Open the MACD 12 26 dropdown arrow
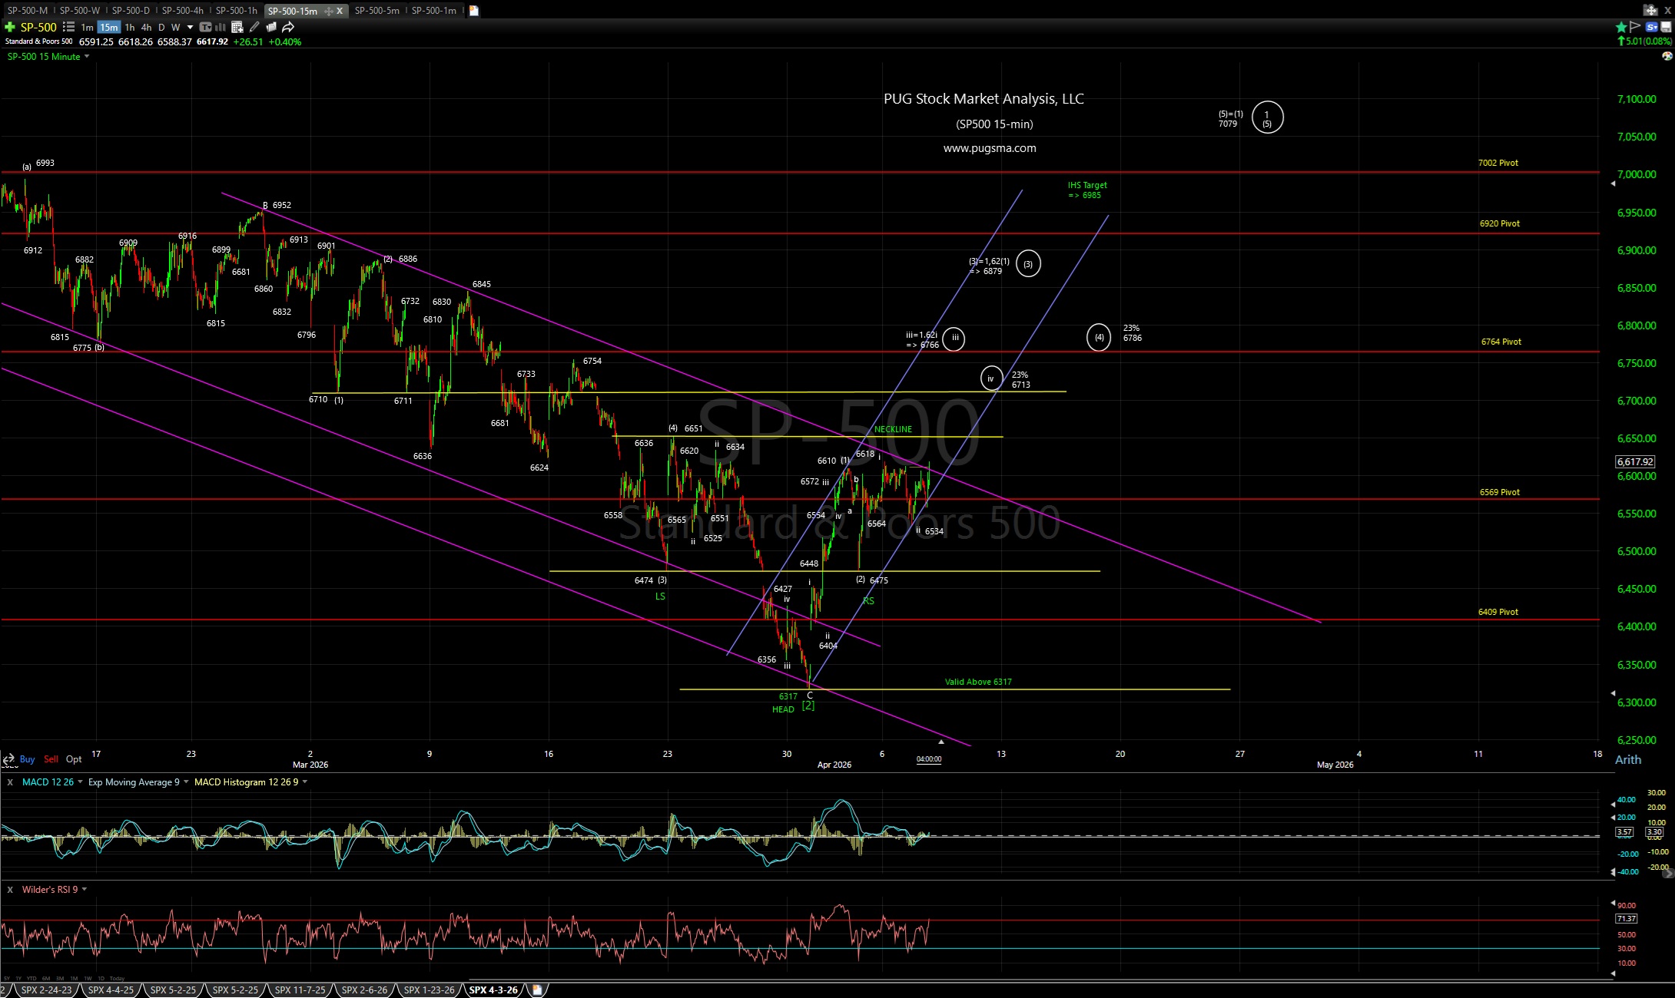The image size is (1675, 998). click(80, 782)
